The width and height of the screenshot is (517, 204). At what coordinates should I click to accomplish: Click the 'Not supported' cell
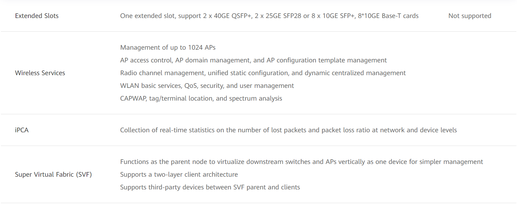470,16
